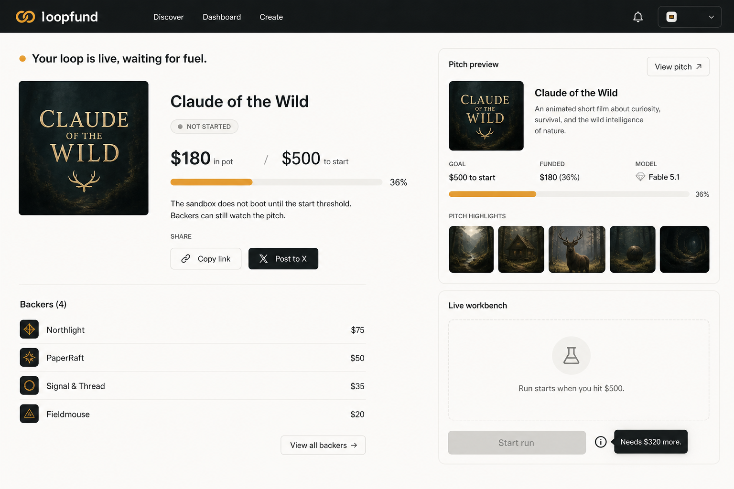Screen dimensions: 734x489
Task: Click the Fable 5.1 model diamond icon
Action: tap(640, 177)
